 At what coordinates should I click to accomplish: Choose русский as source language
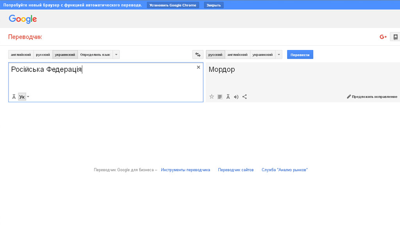click(43, 55)
